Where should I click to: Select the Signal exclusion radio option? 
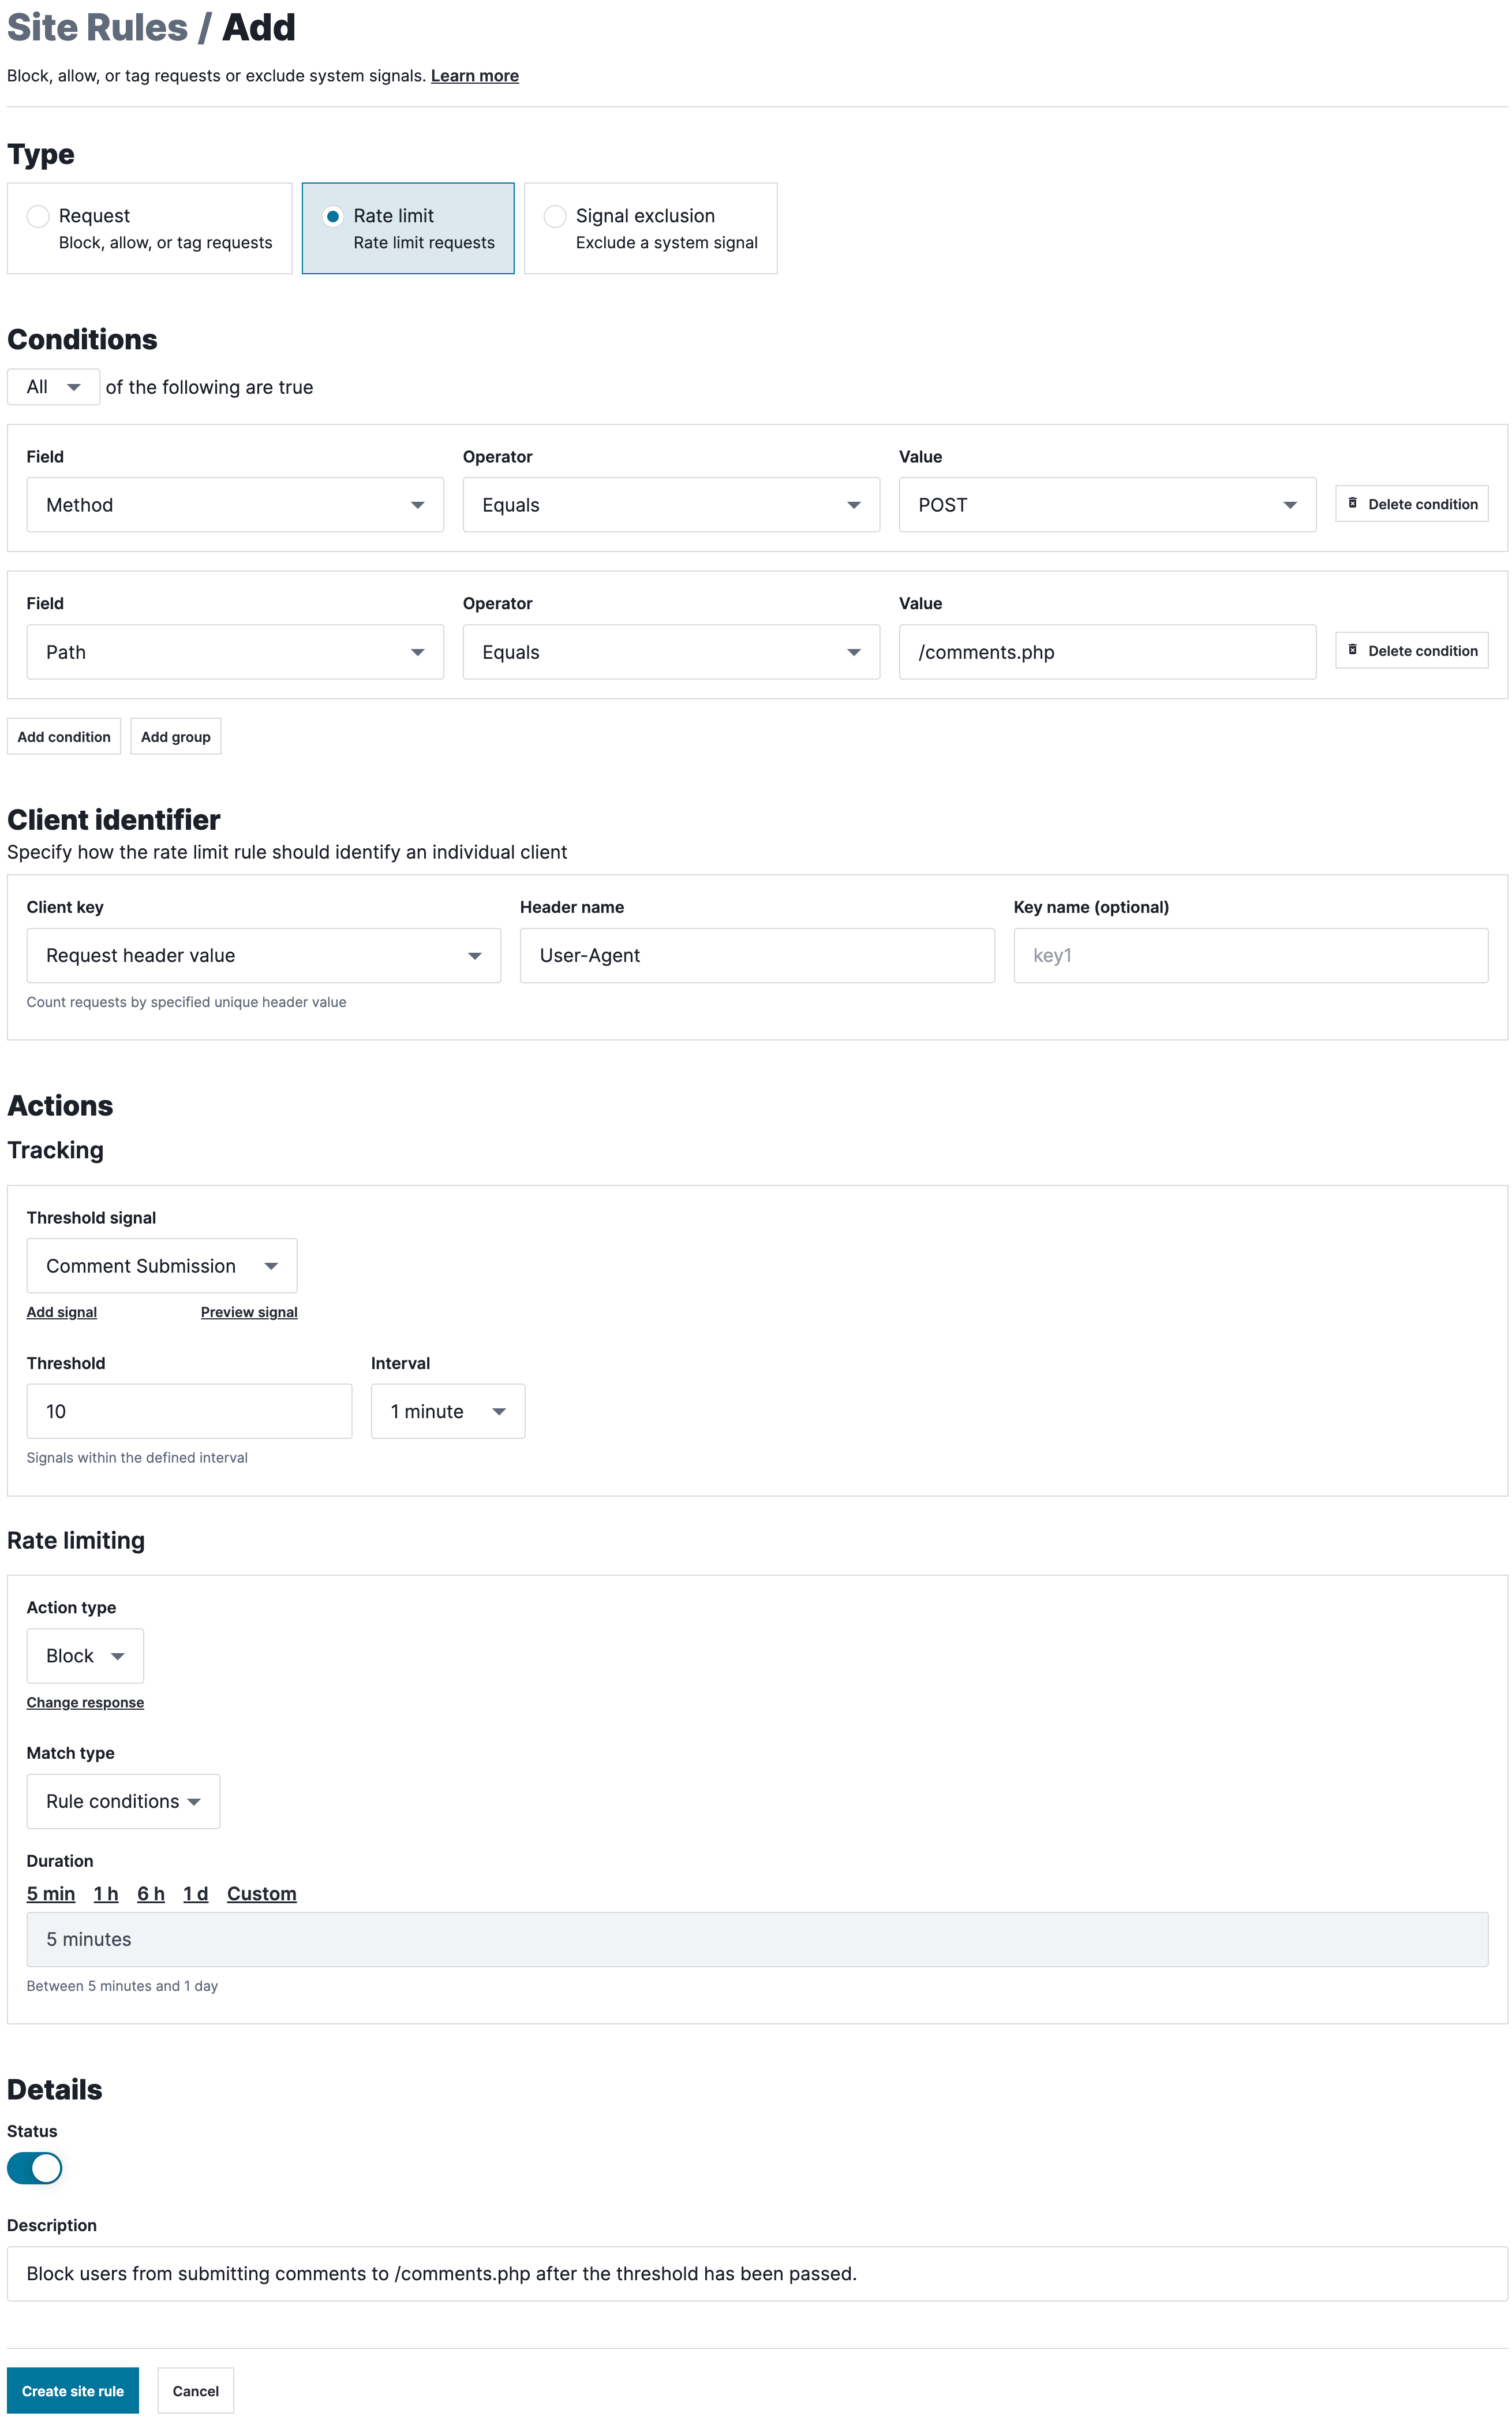pyautogui.click(x=555, y=216)
